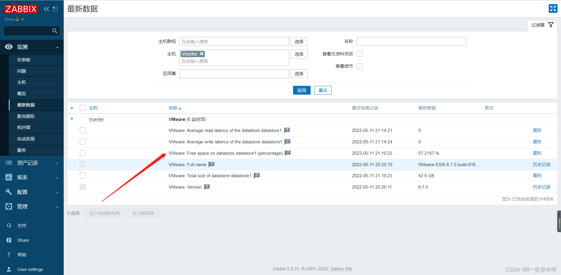Show help for Total size of datastore item
561x275 pixels.
[257, 175]
